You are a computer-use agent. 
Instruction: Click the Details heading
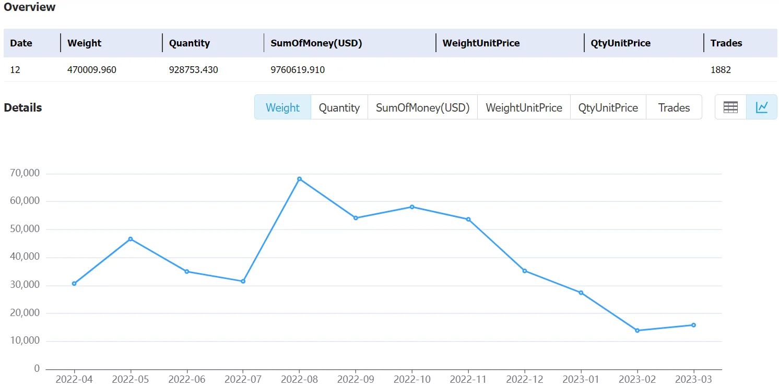click(x=23, y=107)
